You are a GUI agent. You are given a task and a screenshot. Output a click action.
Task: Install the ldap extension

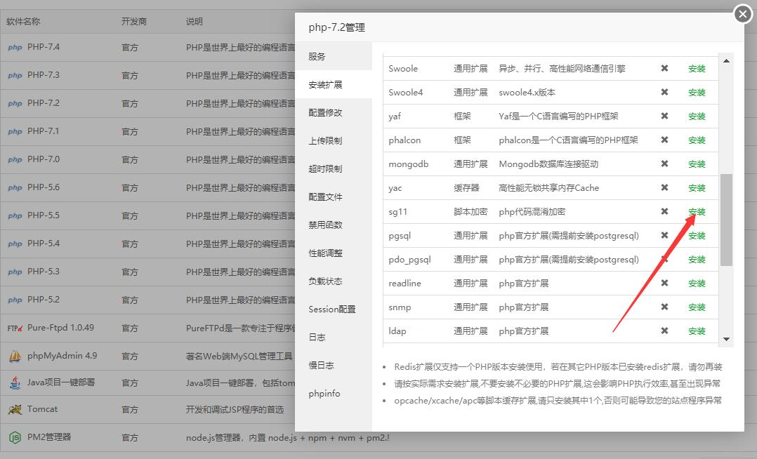coord(697,331)
